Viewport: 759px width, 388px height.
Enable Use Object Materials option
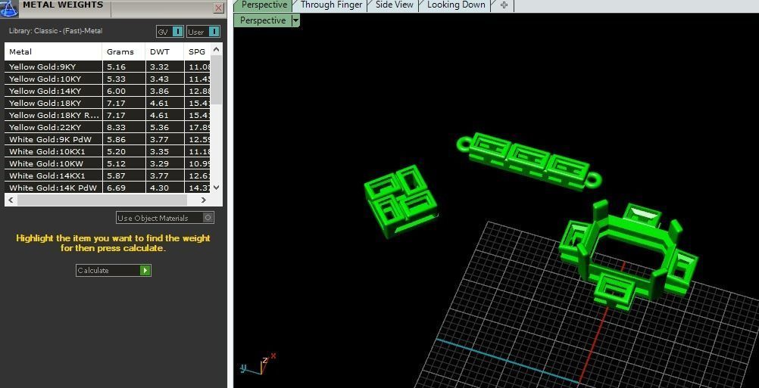tap(165, 218)
